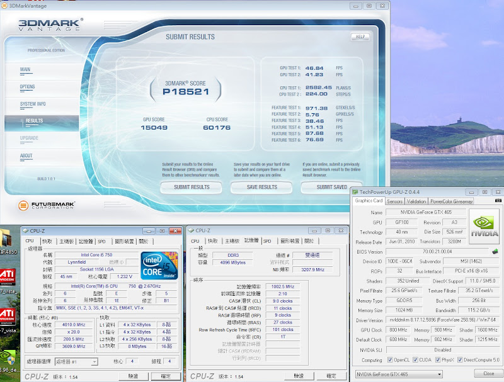Viewport: 504px width, 382px height.
Task: Click 確定 in the CPU-Z processor window
Action: pos(166,376)
